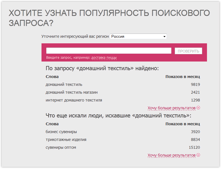Click the label Уточните интересующий вас регион
221x170 pixels.
pos(75,36)
